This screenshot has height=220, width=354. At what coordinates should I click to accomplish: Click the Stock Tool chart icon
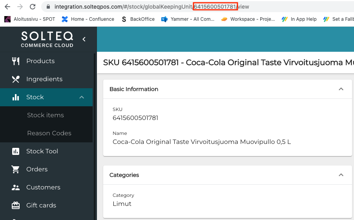click(16, 151)
